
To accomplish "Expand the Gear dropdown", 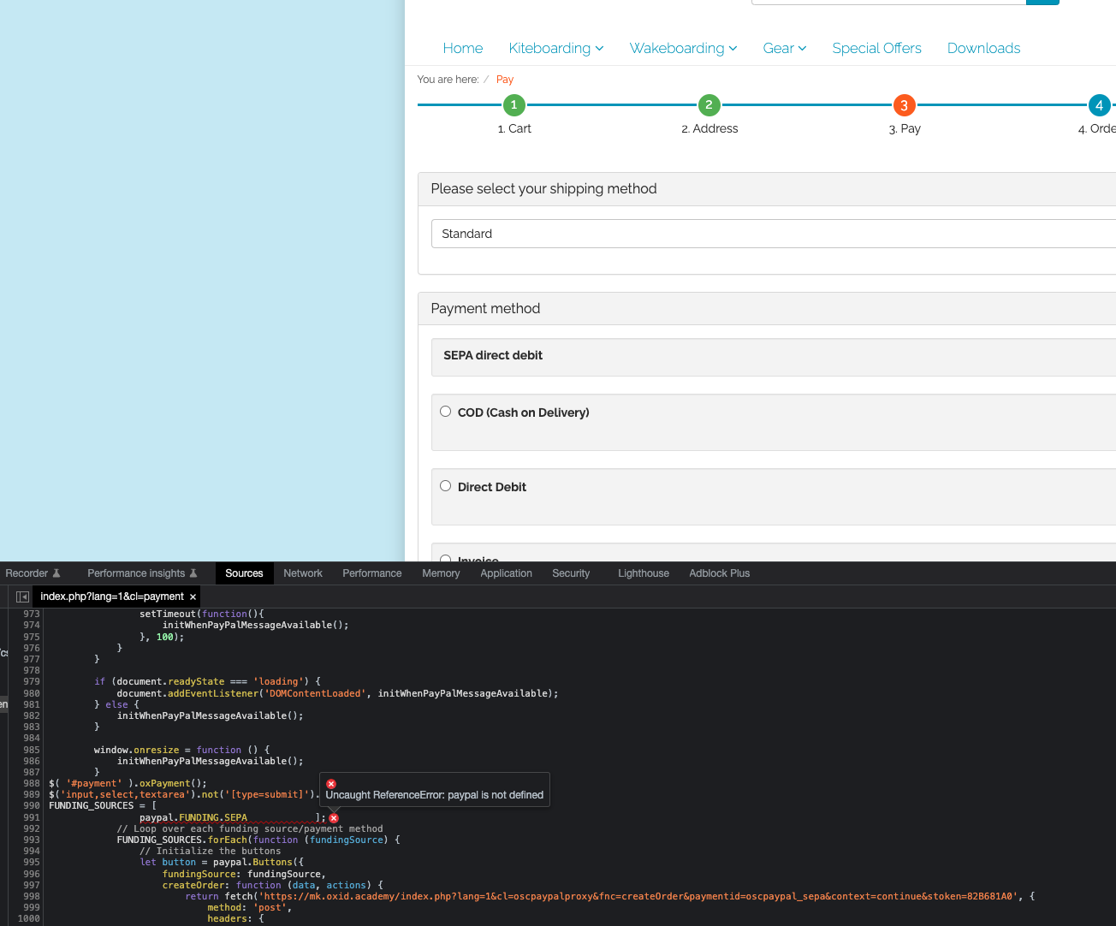I will (x=784, y=48).
